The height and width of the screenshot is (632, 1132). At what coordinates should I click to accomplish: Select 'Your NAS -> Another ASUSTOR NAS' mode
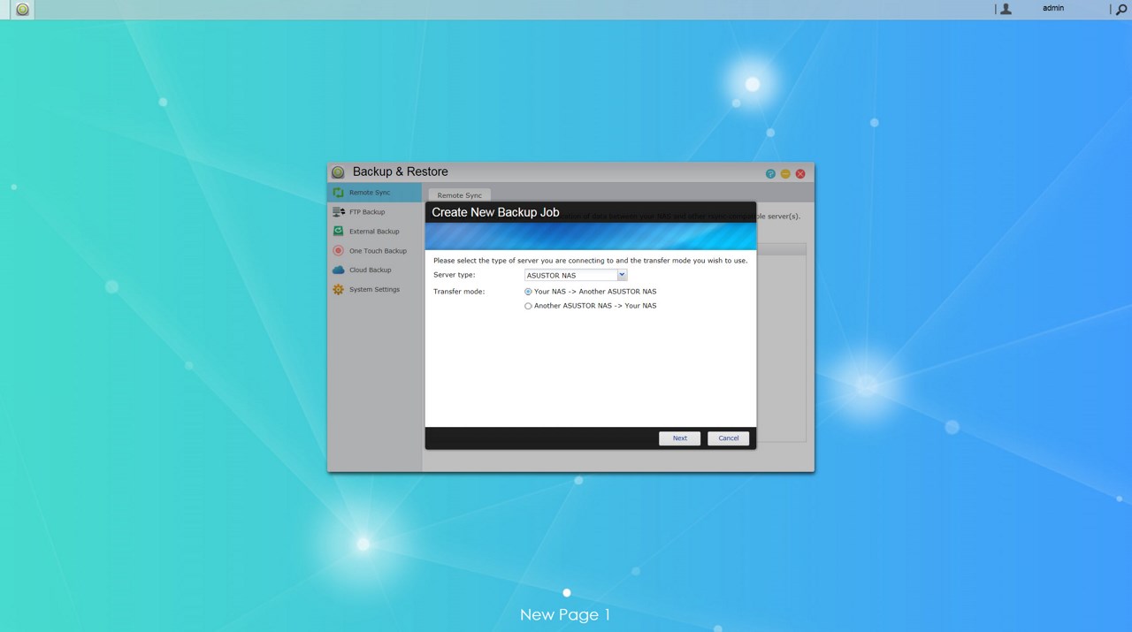click(x=528, y=292)
